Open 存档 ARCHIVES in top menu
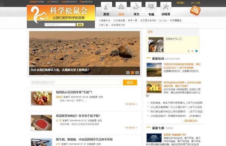 coord(69,2)
